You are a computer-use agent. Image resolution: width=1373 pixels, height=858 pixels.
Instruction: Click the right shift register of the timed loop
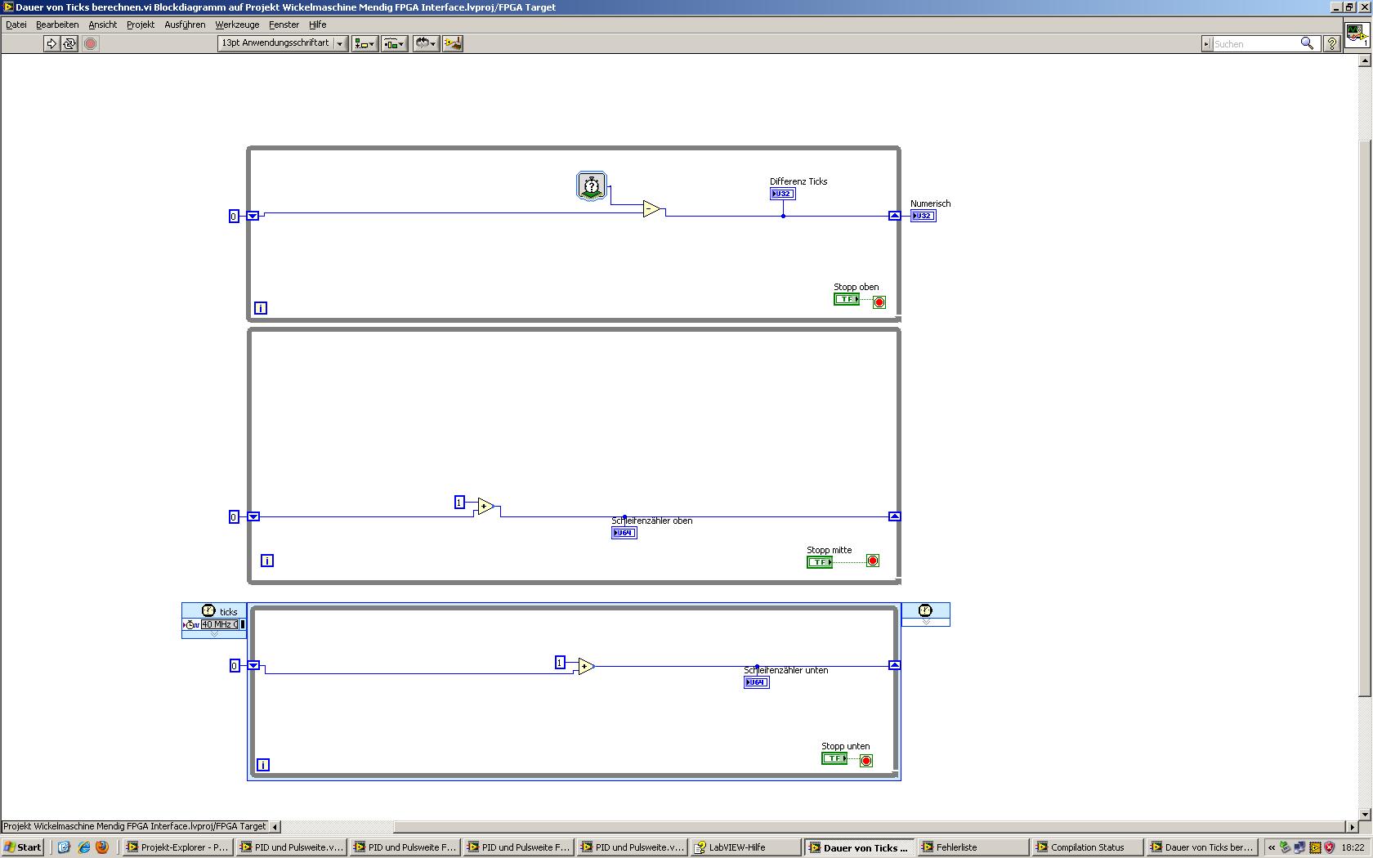[895, 665]
